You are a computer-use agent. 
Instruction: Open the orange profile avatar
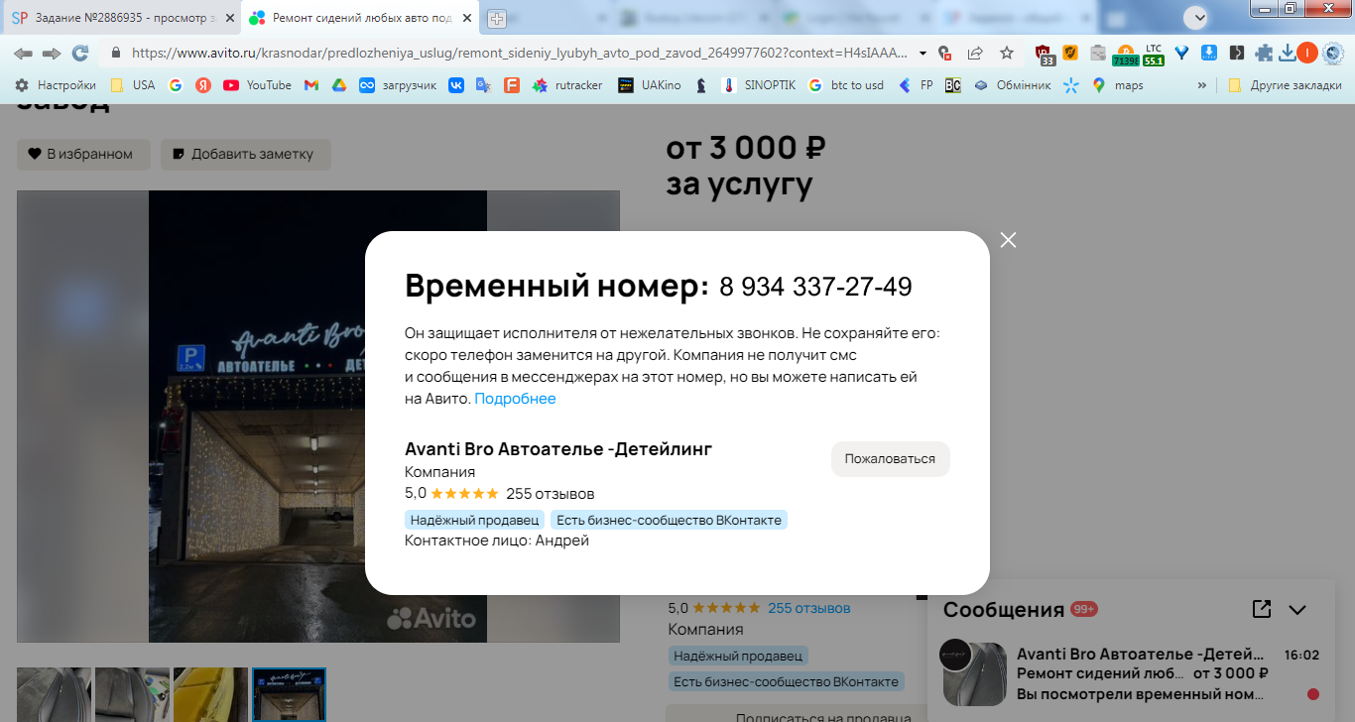coord(1307,53)
